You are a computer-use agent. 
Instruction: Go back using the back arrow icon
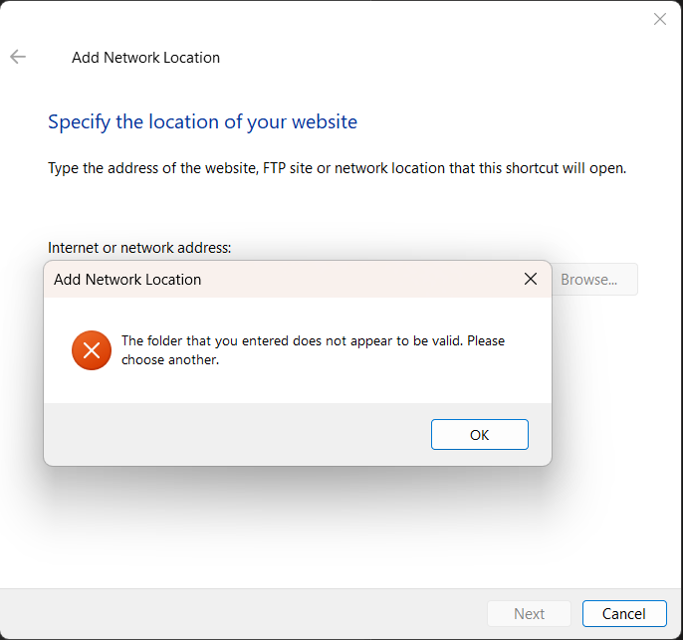pyautogui.click(x=18, y=57)
